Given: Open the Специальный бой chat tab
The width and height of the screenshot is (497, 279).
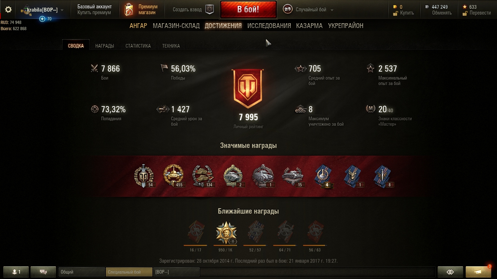Looking at the screenshot, I should (129, 272).
